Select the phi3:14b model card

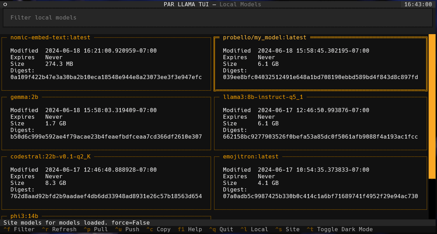(x=106, y=216)
